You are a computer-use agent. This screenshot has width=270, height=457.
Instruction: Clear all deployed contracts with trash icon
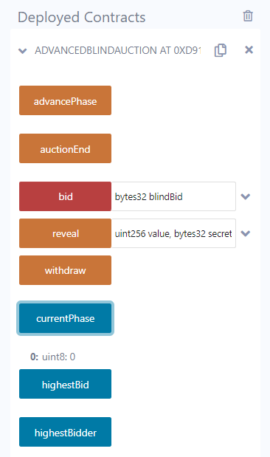248,16
